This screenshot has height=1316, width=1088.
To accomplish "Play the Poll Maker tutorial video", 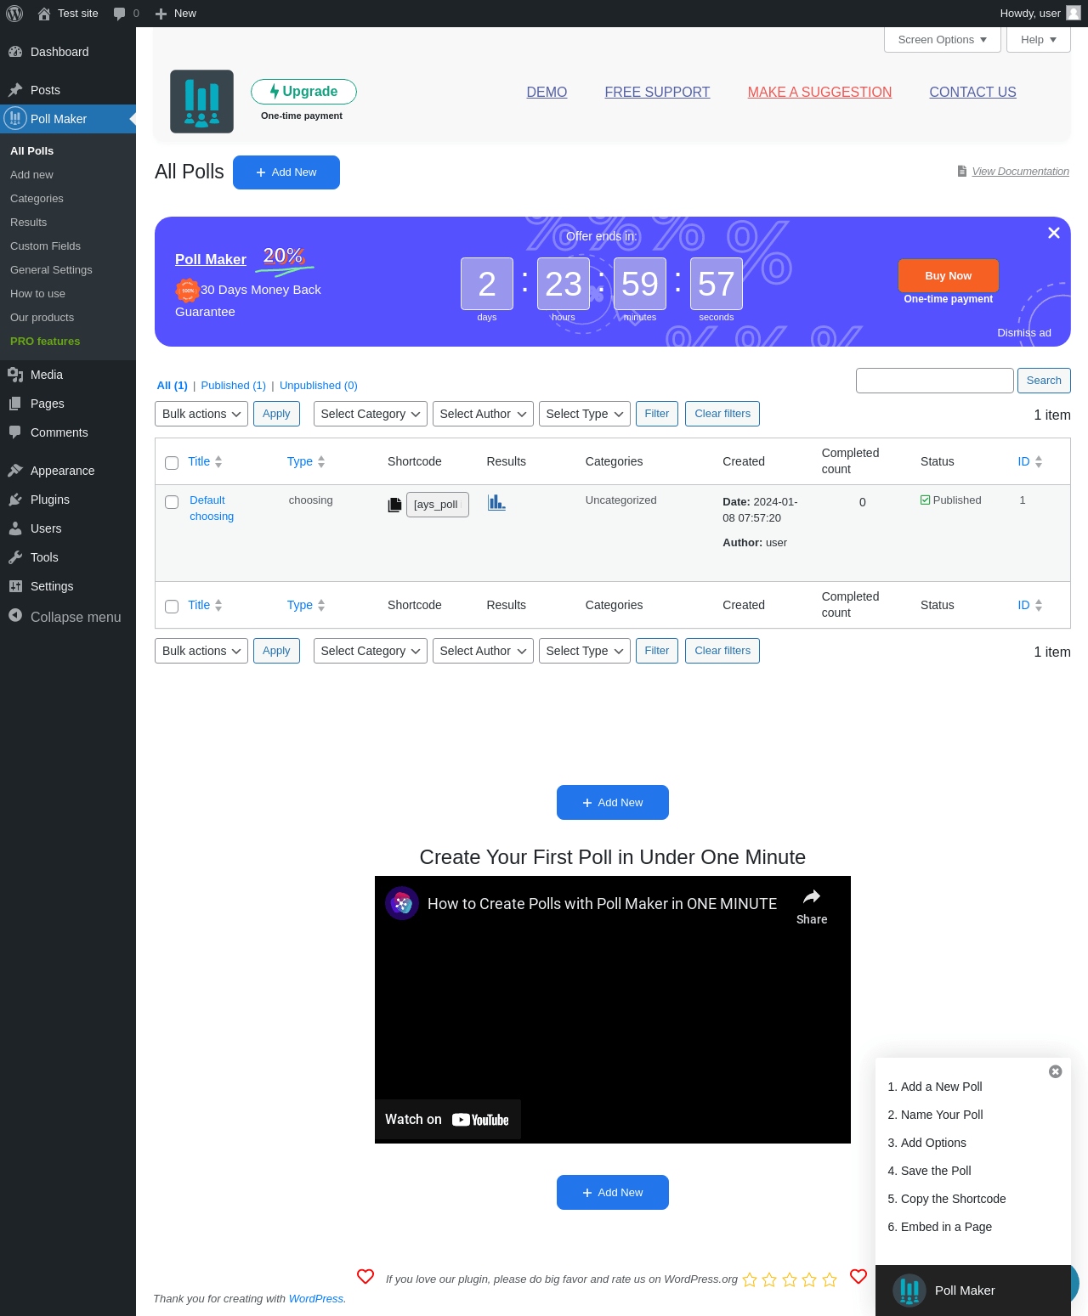I will [x=613, y=1009].
